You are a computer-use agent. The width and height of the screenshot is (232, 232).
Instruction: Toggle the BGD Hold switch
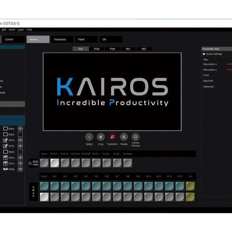coord(33,163)
